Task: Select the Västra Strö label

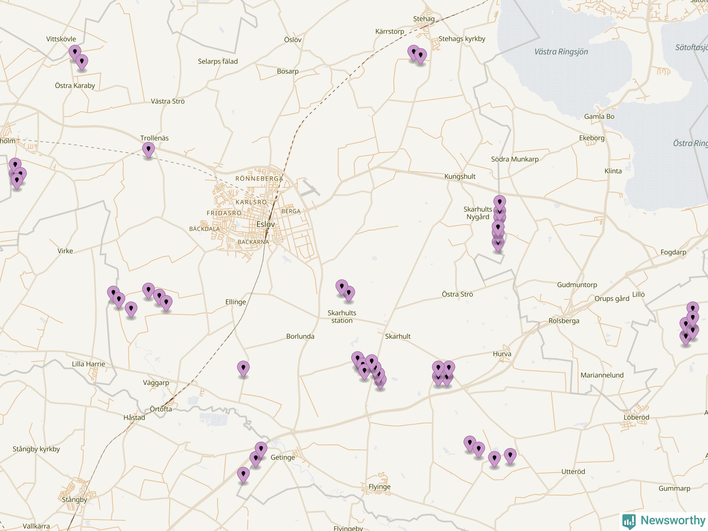Action: (x=168, y=101)
